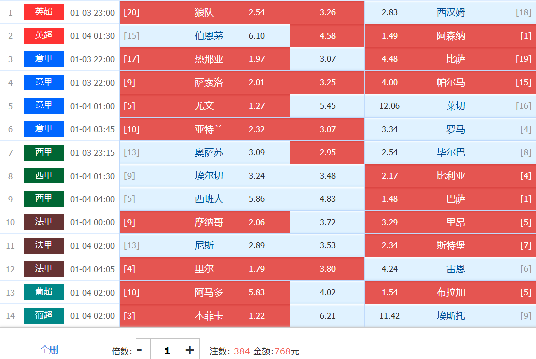This screenshot has width=536, height=359.
Task: Select 奥萨苏 home win odds 3.09
Action: (204, 152)
